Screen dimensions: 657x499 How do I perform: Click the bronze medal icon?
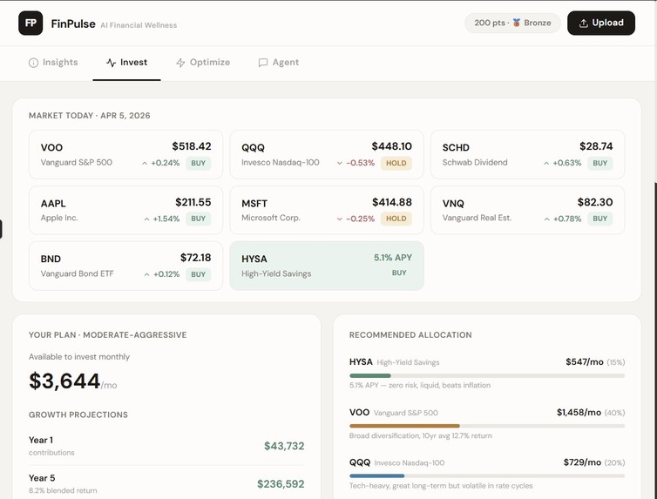pos(516,23)
